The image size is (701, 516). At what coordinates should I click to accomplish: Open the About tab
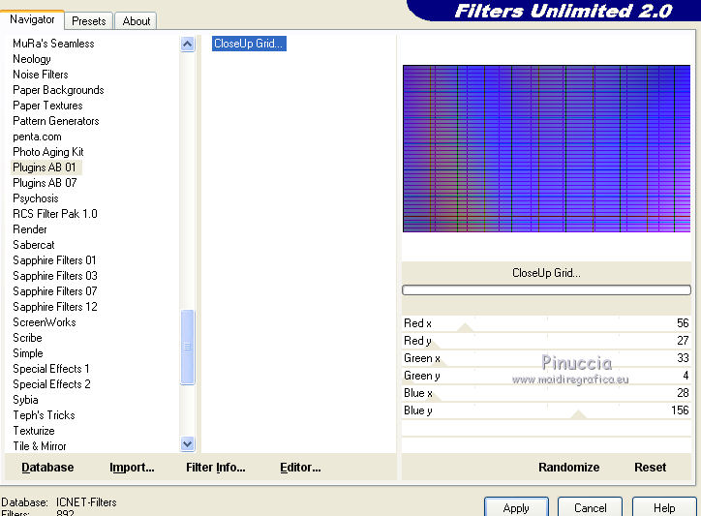pos(136,21)
